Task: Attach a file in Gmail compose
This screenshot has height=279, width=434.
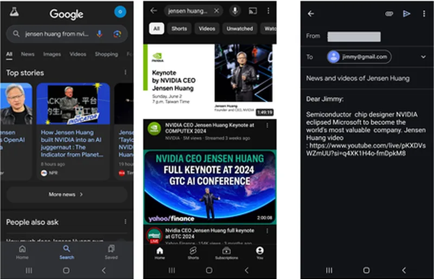Action: [x=389, y=14]
